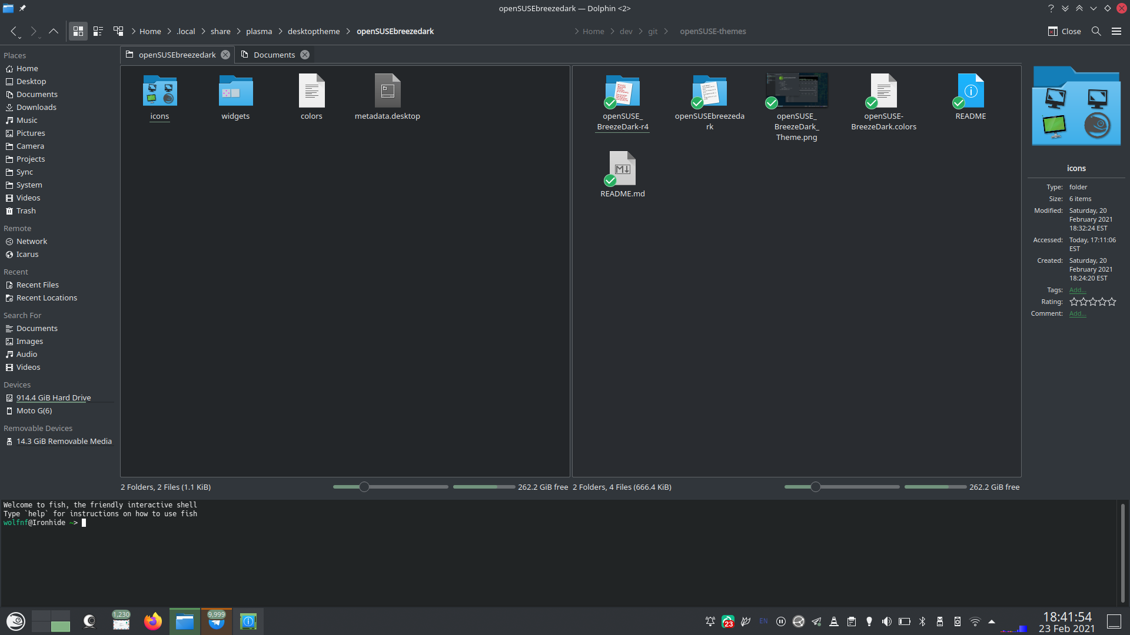Open Bluetooth in system tray
Screen dimensions: 1130x635
[922, 621]
